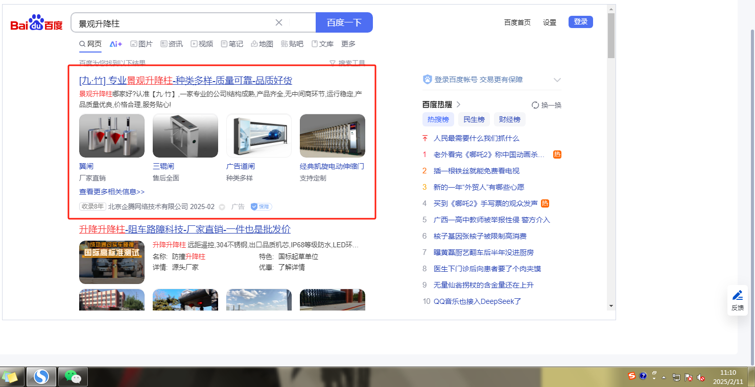
Task: Click the 保障 badge in the ad result
Action: [261, 207]
